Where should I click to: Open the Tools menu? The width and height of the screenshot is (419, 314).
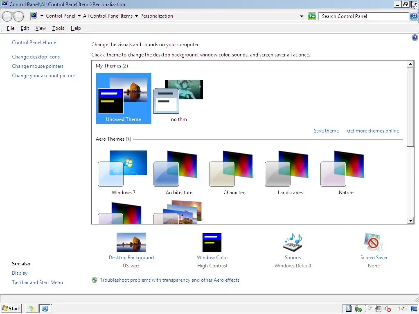(x=58, y=28)
